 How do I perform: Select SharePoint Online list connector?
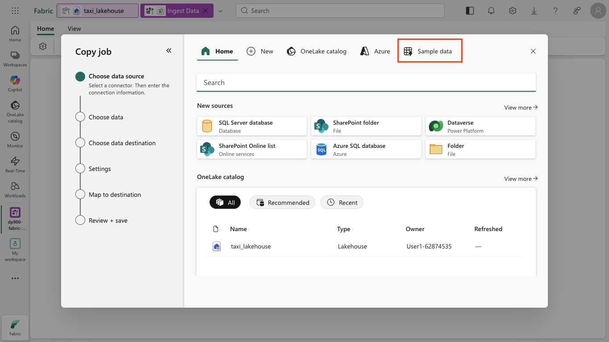click(252, 149)
